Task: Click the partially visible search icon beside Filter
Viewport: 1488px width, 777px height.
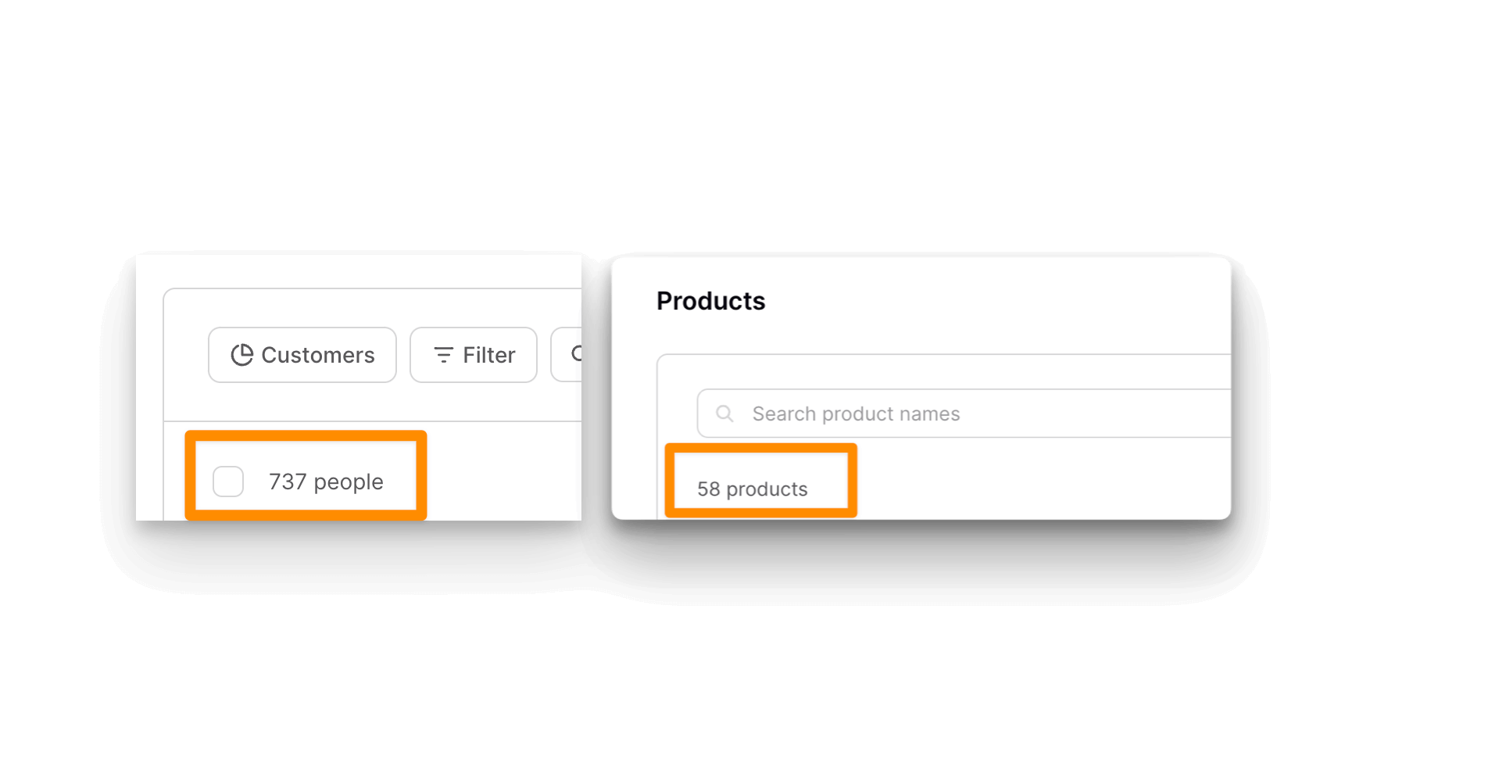Action: 577,354
